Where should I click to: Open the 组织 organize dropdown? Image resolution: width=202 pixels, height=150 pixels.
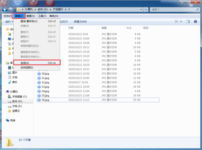click(x=9, y=22)
